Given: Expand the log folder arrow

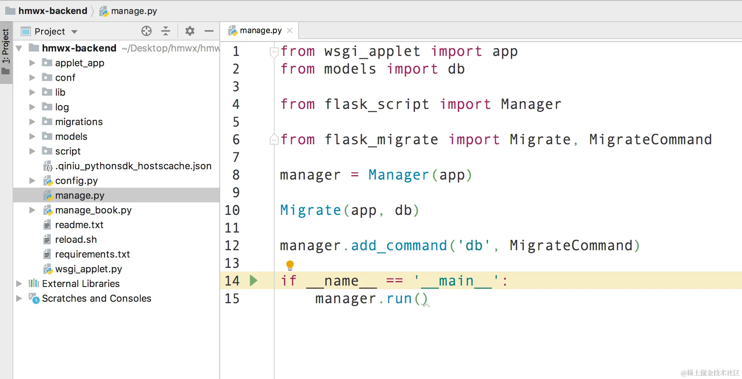Looking at the screenshot, I should [x=32, y=107].
